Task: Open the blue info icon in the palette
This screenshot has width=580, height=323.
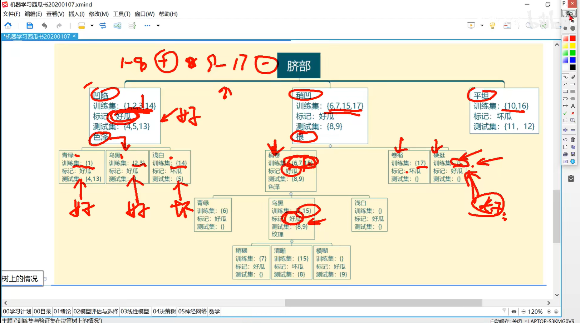Action: 573,161
